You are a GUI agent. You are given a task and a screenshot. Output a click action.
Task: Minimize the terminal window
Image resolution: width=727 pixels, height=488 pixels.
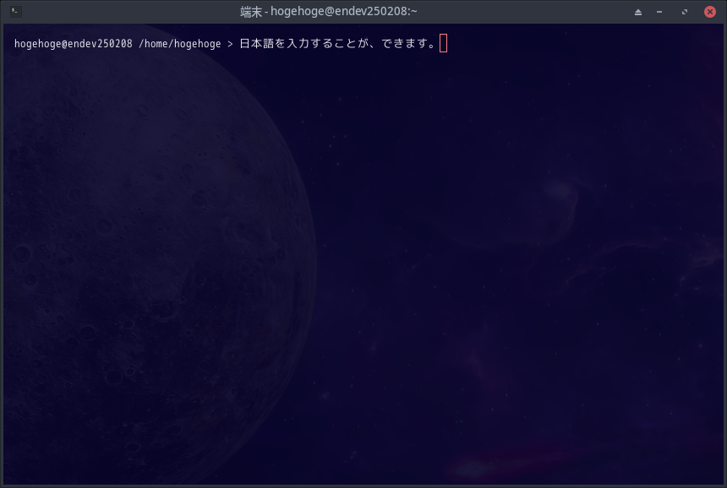tap(659, 12)
